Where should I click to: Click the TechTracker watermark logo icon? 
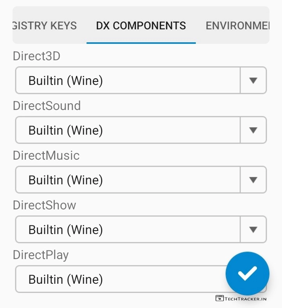pos(219,298)
